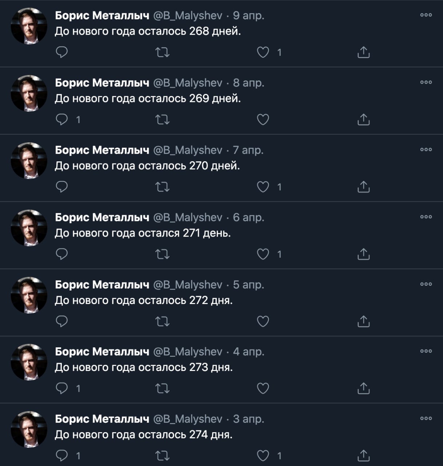This screenshot has height=466, width=443.
Task: Open the 7 апр. tweet timestamp link
Action: click(248, 150)
